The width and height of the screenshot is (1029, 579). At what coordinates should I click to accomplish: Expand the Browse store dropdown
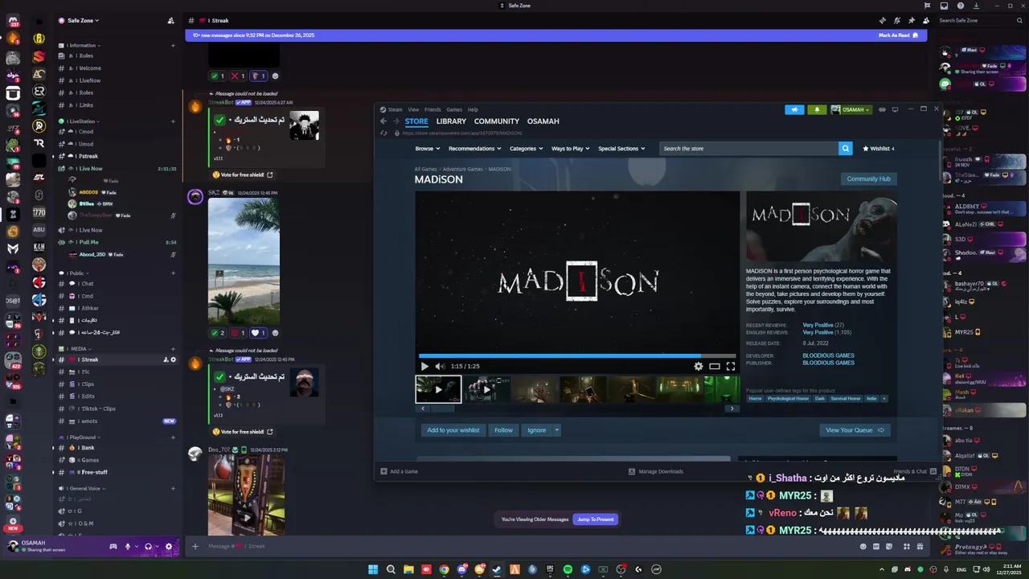pos(426,149)
